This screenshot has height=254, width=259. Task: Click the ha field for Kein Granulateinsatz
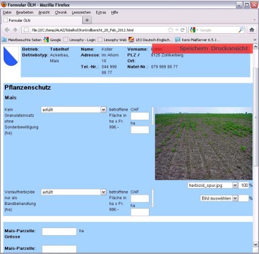[140, 130]
